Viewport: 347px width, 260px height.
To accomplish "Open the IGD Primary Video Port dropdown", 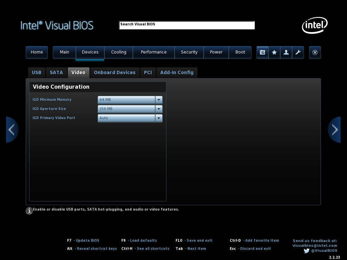I will [159, 118].
